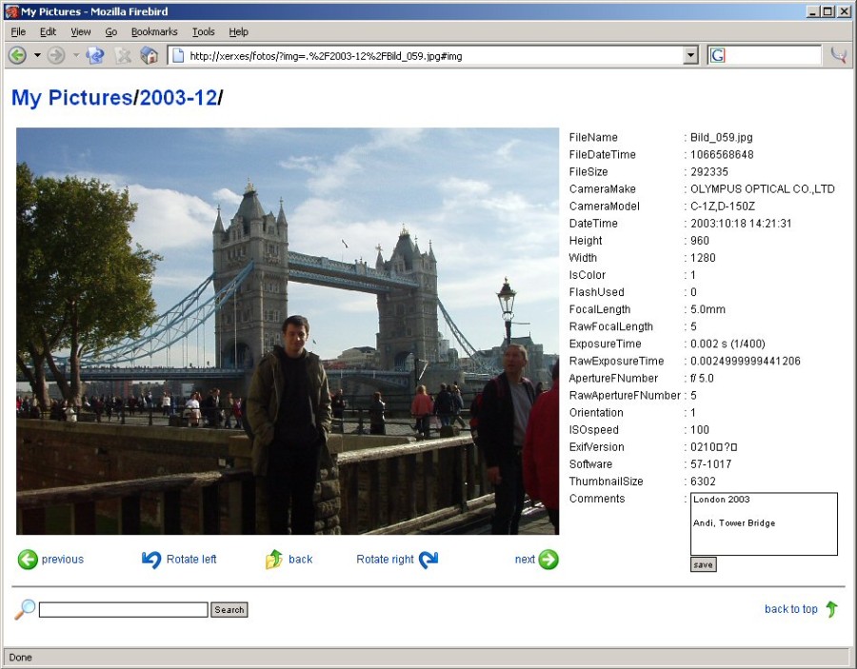Click the green next arrow icon
The height and width of the screenshot is (669, 857).
coord(548,560)
